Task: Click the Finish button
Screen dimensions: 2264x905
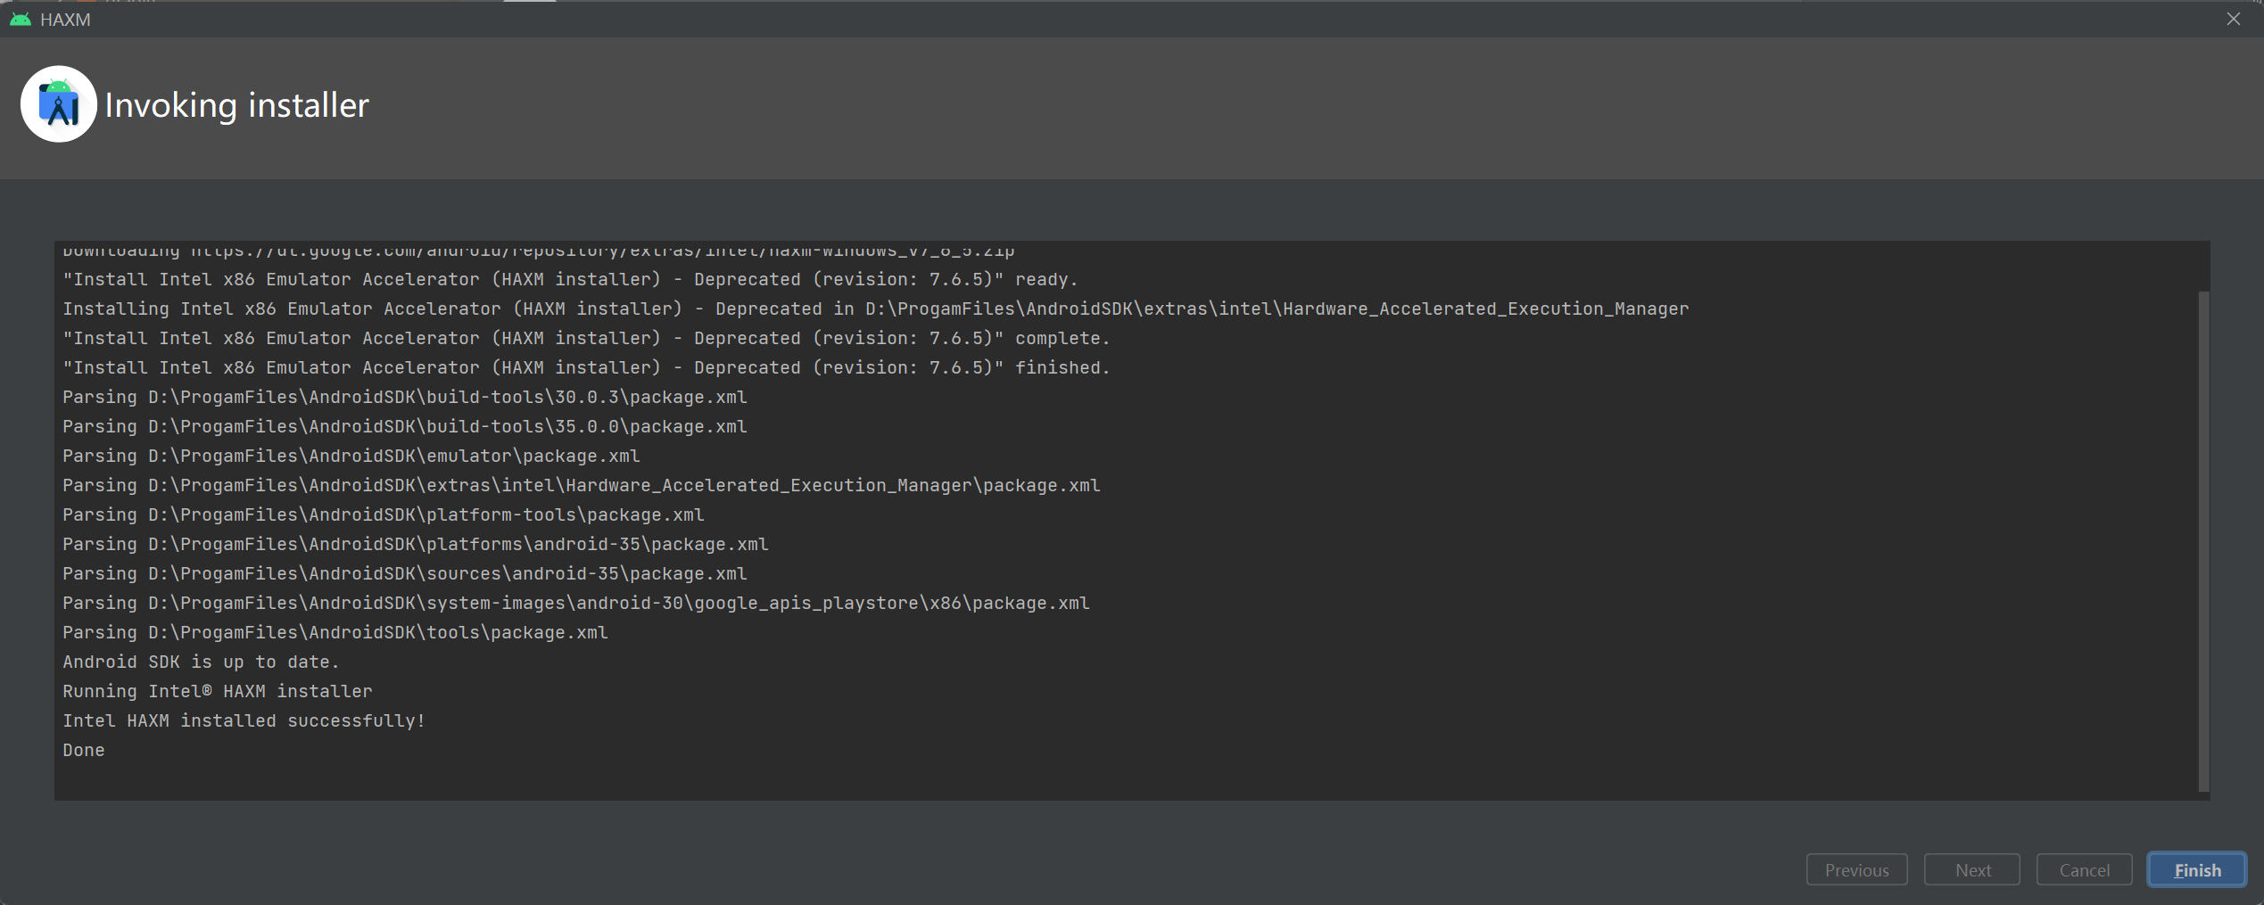Action: click(2196, 870)
